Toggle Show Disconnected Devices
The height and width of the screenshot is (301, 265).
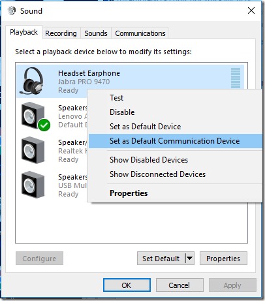[x=175, y=174]
